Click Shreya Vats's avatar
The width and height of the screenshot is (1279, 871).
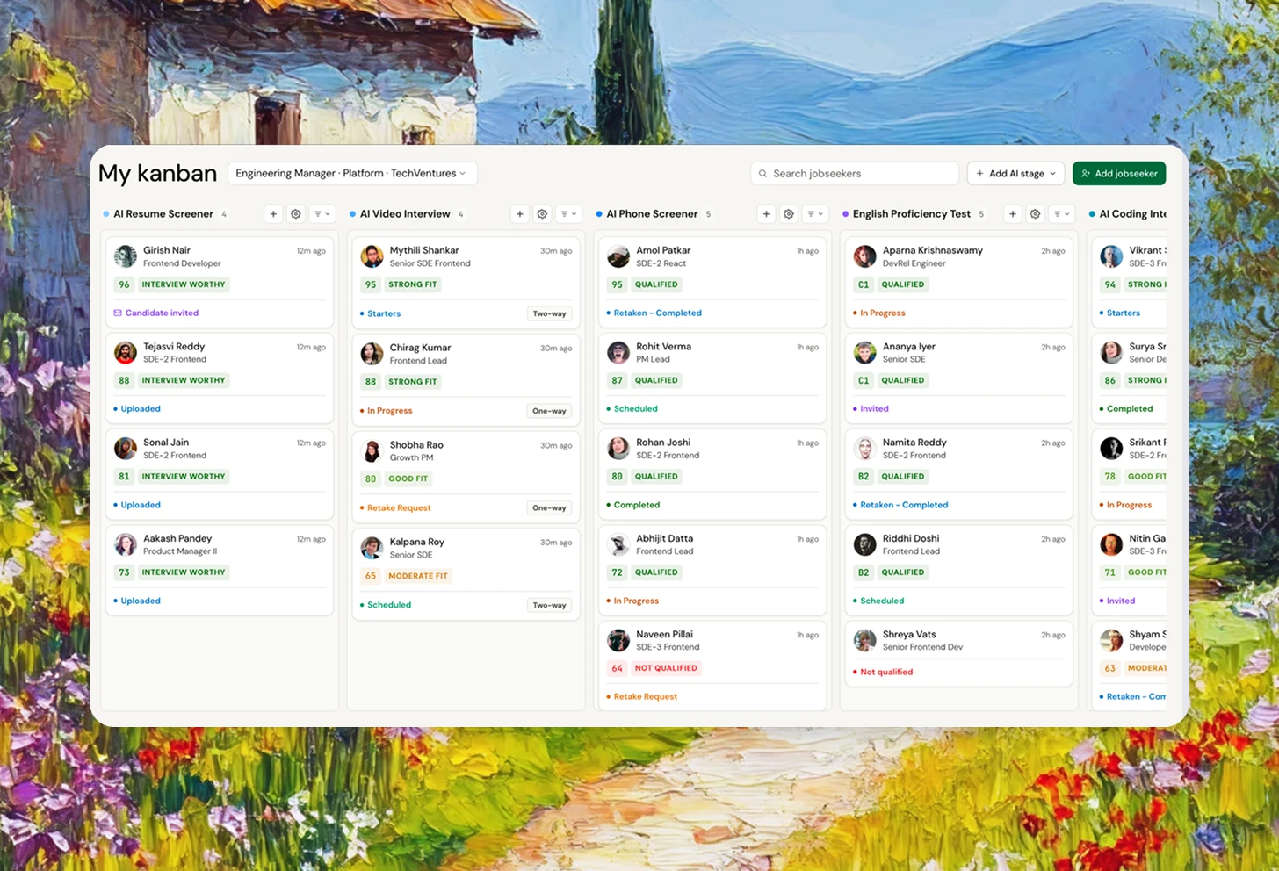865,640
